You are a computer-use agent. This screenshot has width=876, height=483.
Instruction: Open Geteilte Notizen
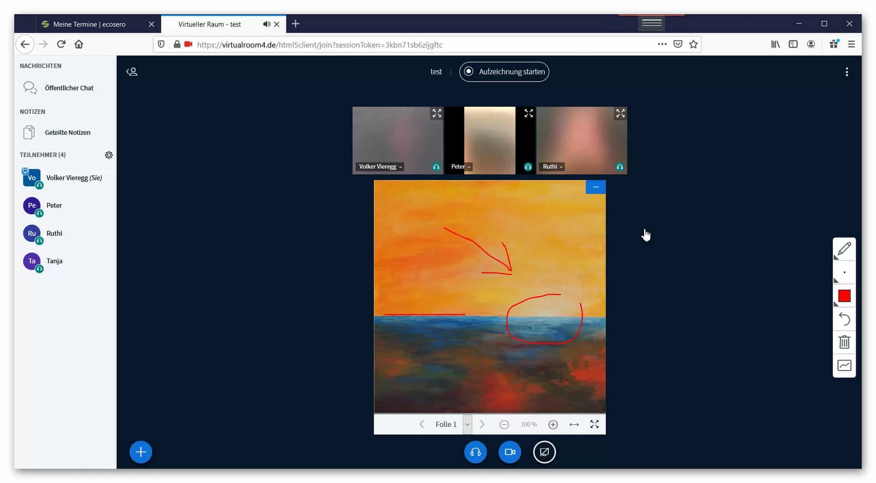[68, 133]
